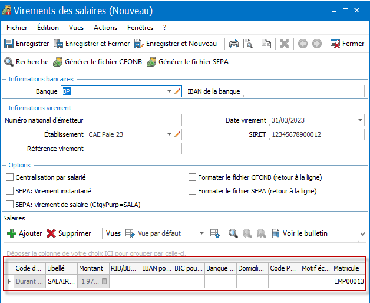This screenshot has width=370, height=303.
Task: Click the Domicili... column header
Action: pyautogui.click(x=252, y=268)
